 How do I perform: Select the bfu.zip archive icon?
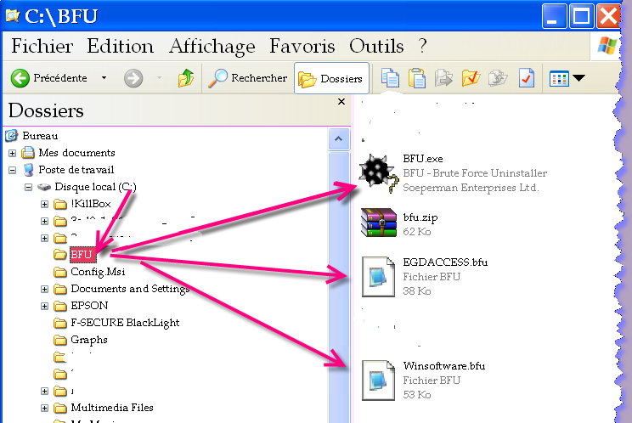tap(378, 223)
